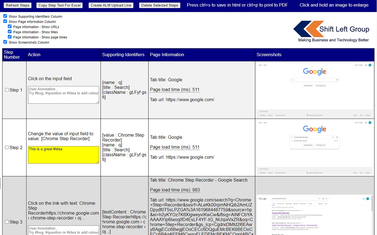Screen dimensions: 377x235
Task: Click Step 3 tab url google.com/search text
Action: click(x=201, y=217)
